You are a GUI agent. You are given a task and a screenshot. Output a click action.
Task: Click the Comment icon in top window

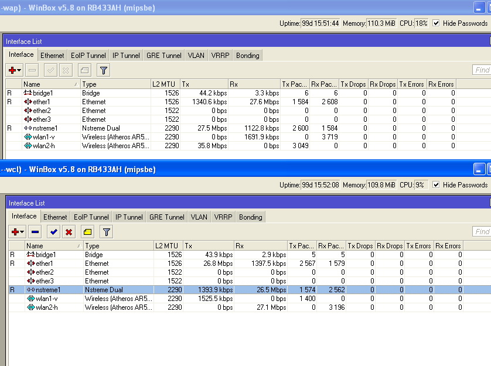click(x=84, y=70)
